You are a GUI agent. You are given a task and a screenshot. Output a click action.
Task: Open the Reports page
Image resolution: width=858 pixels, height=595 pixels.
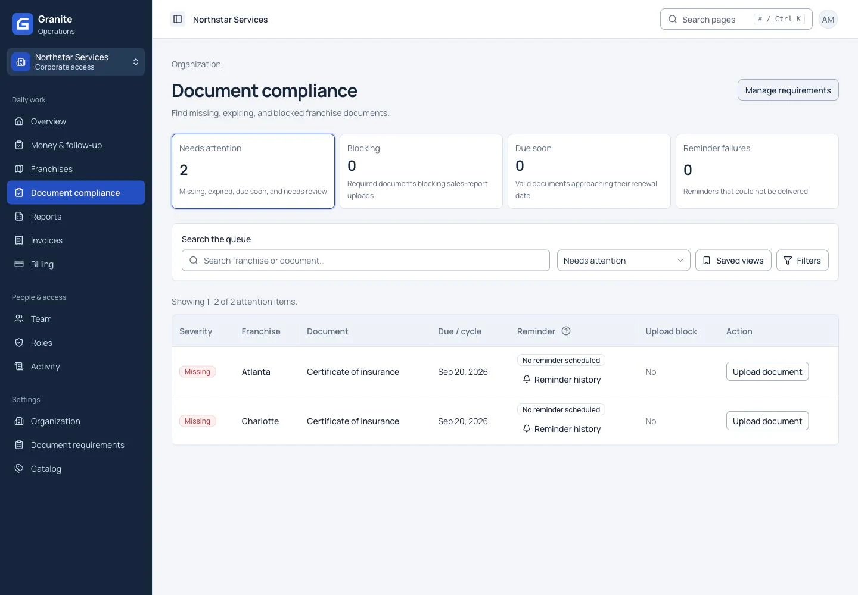(x=76, y=217)
